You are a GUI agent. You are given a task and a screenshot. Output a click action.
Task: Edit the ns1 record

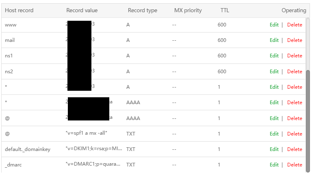pos(274,56)
